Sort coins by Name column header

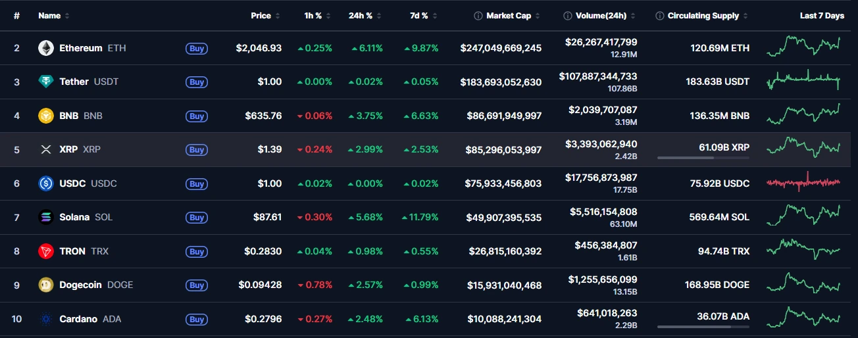[49, 16]
